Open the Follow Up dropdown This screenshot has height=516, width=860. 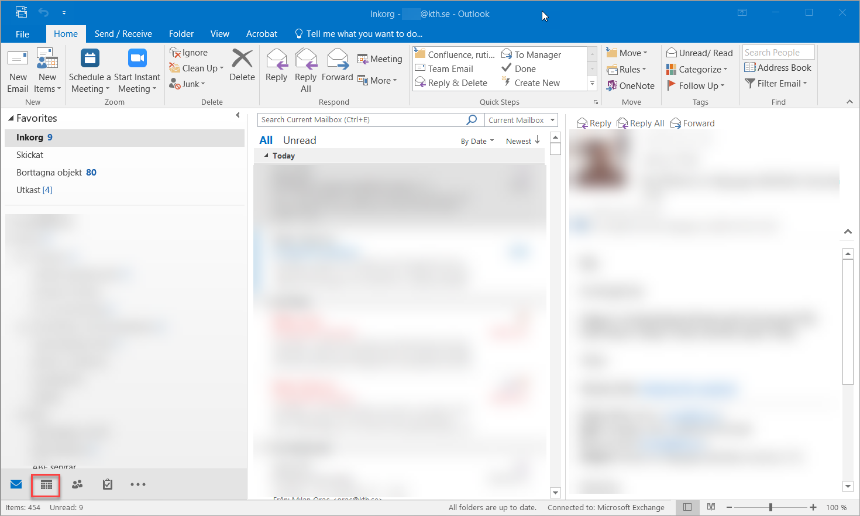696,85
